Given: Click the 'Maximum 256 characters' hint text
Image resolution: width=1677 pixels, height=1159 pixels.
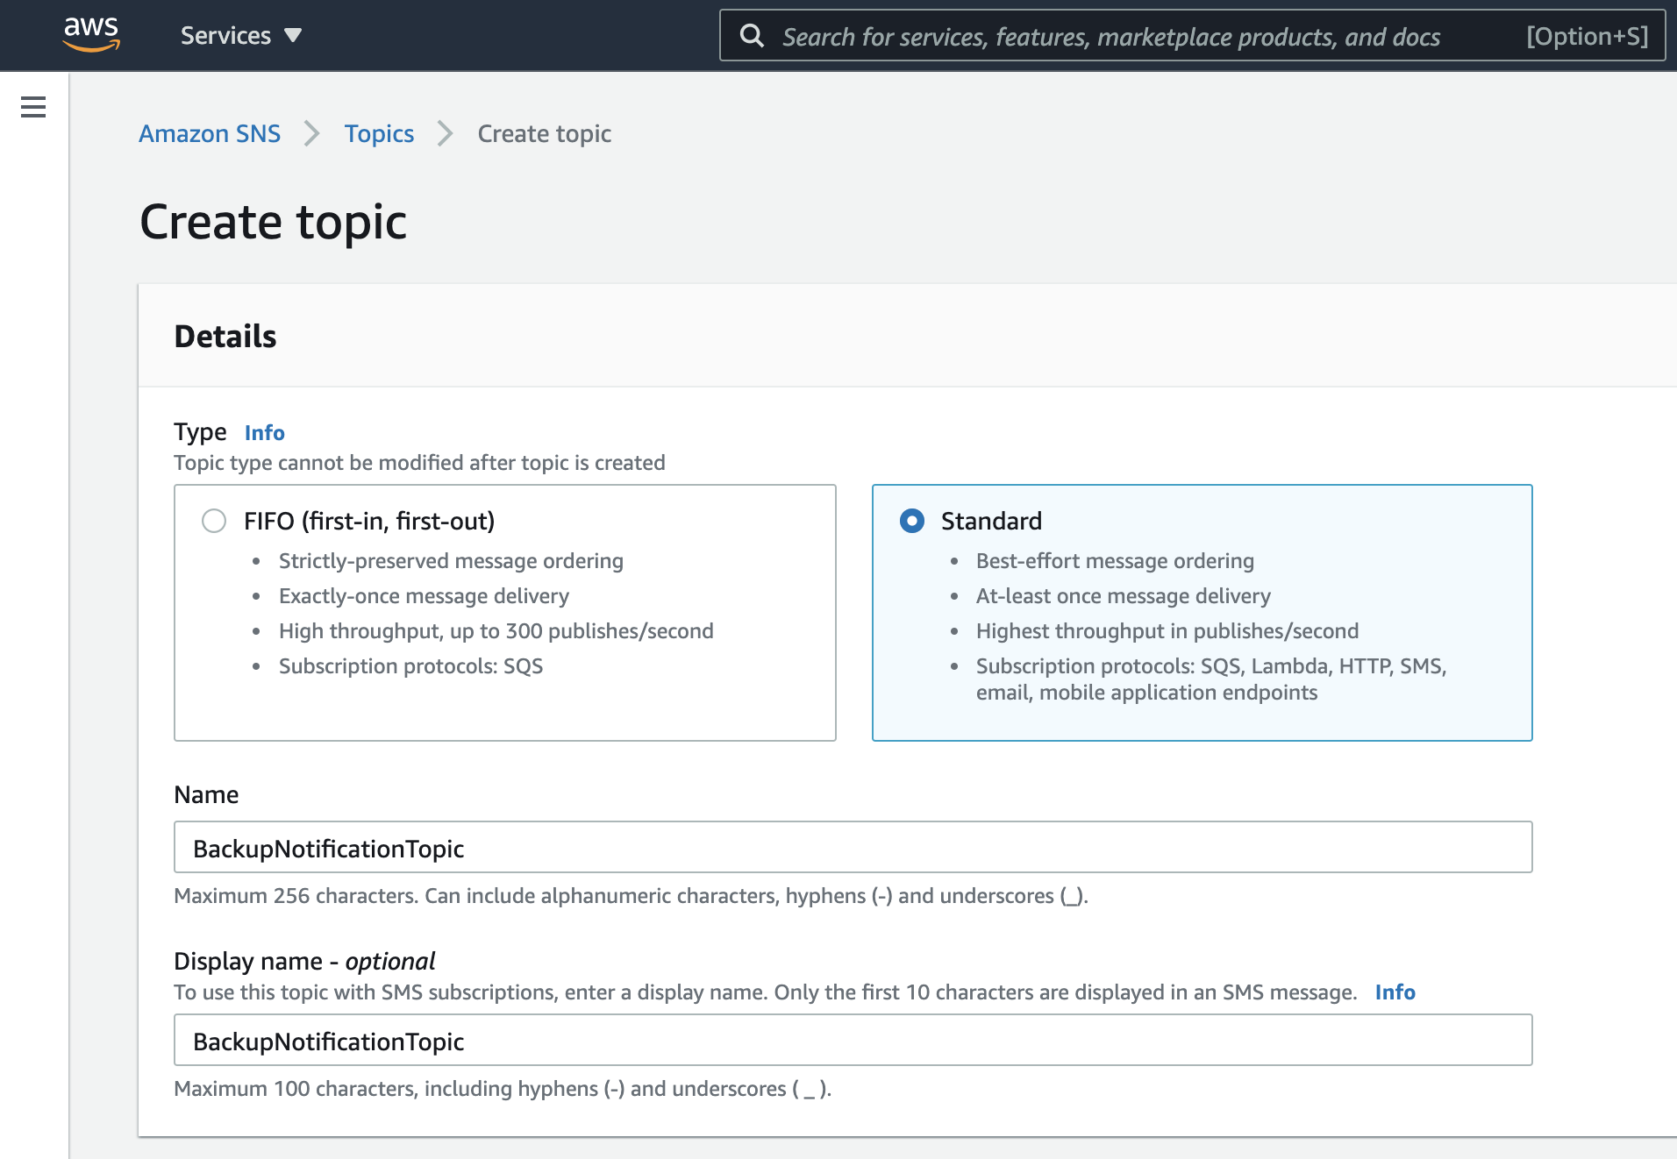Looking at the screenshot, I should coord(631,896).
